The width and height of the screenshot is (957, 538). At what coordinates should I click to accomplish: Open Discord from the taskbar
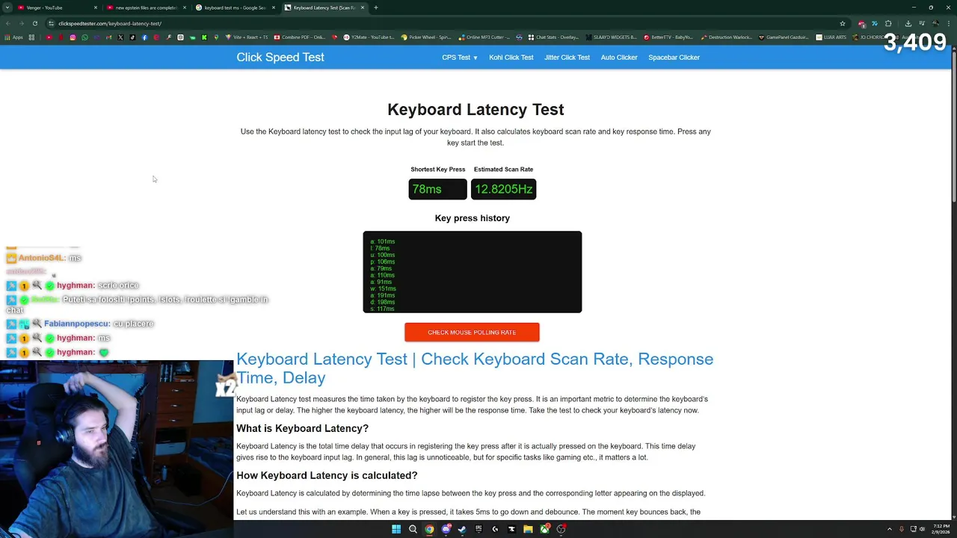pyautogui.click(x=446, y=529)
